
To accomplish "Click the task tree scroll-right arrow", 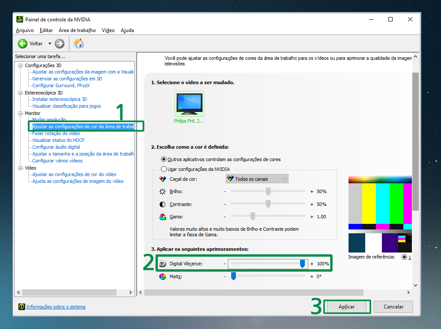I will tap(131, 293).
